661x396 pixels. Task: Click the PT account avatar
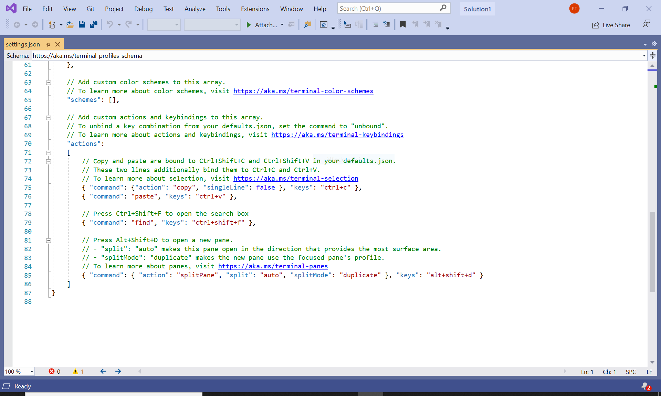coord(574,9)
